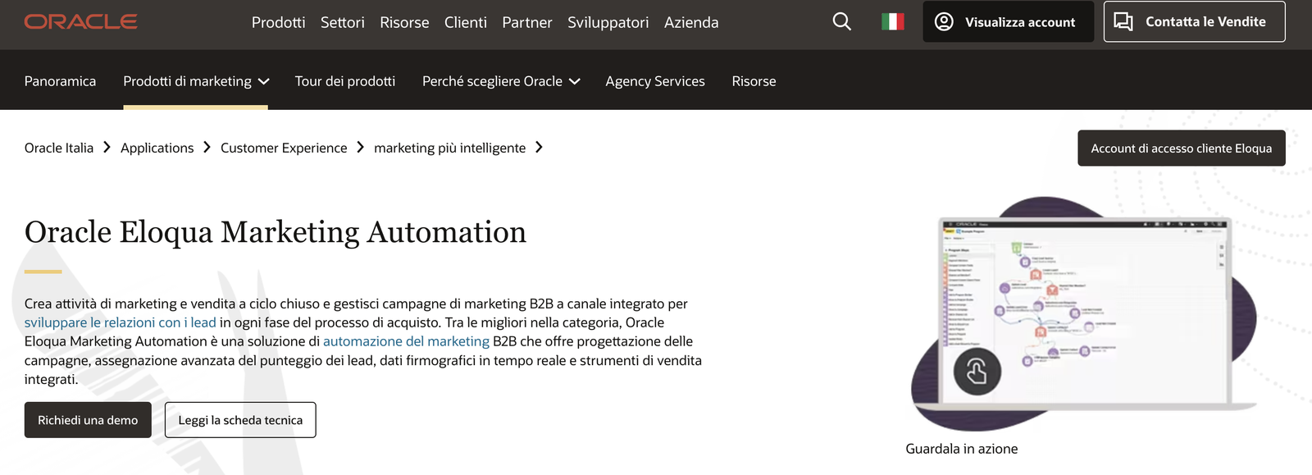Open the Prodotti top menu

[278, 23]
